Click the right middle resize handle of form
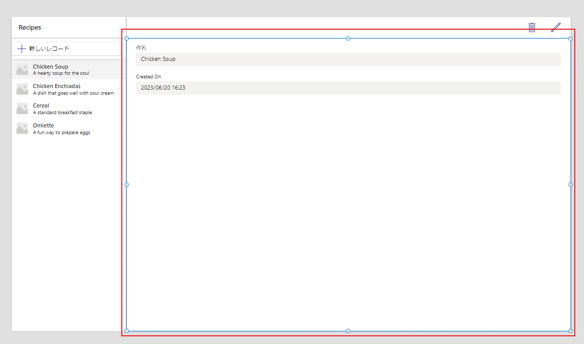 coord(571,184)
